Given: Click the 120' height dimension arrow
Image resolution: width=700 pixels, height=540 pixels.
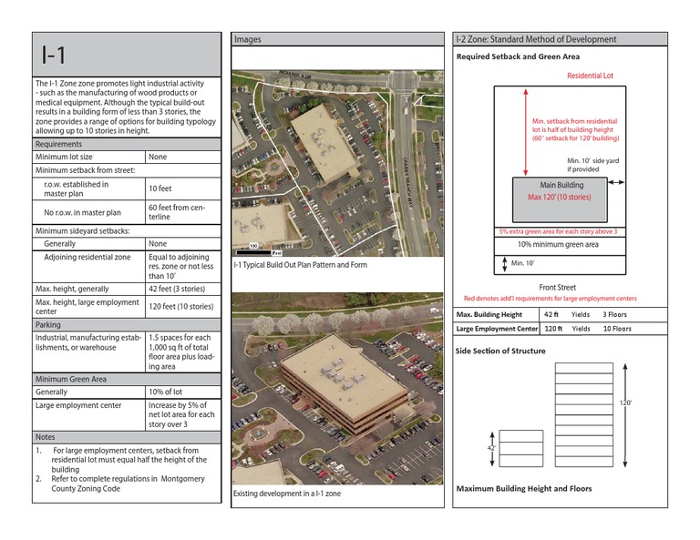Looking at the screenshot, I should [625, 415].
